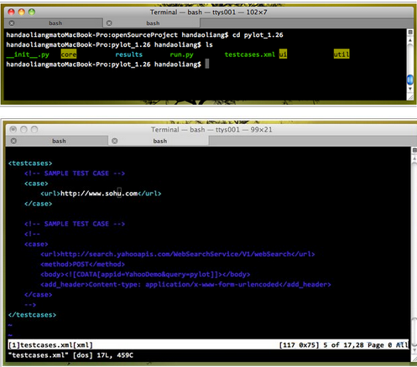Select first bash tab in top terminal

point(55,23)
